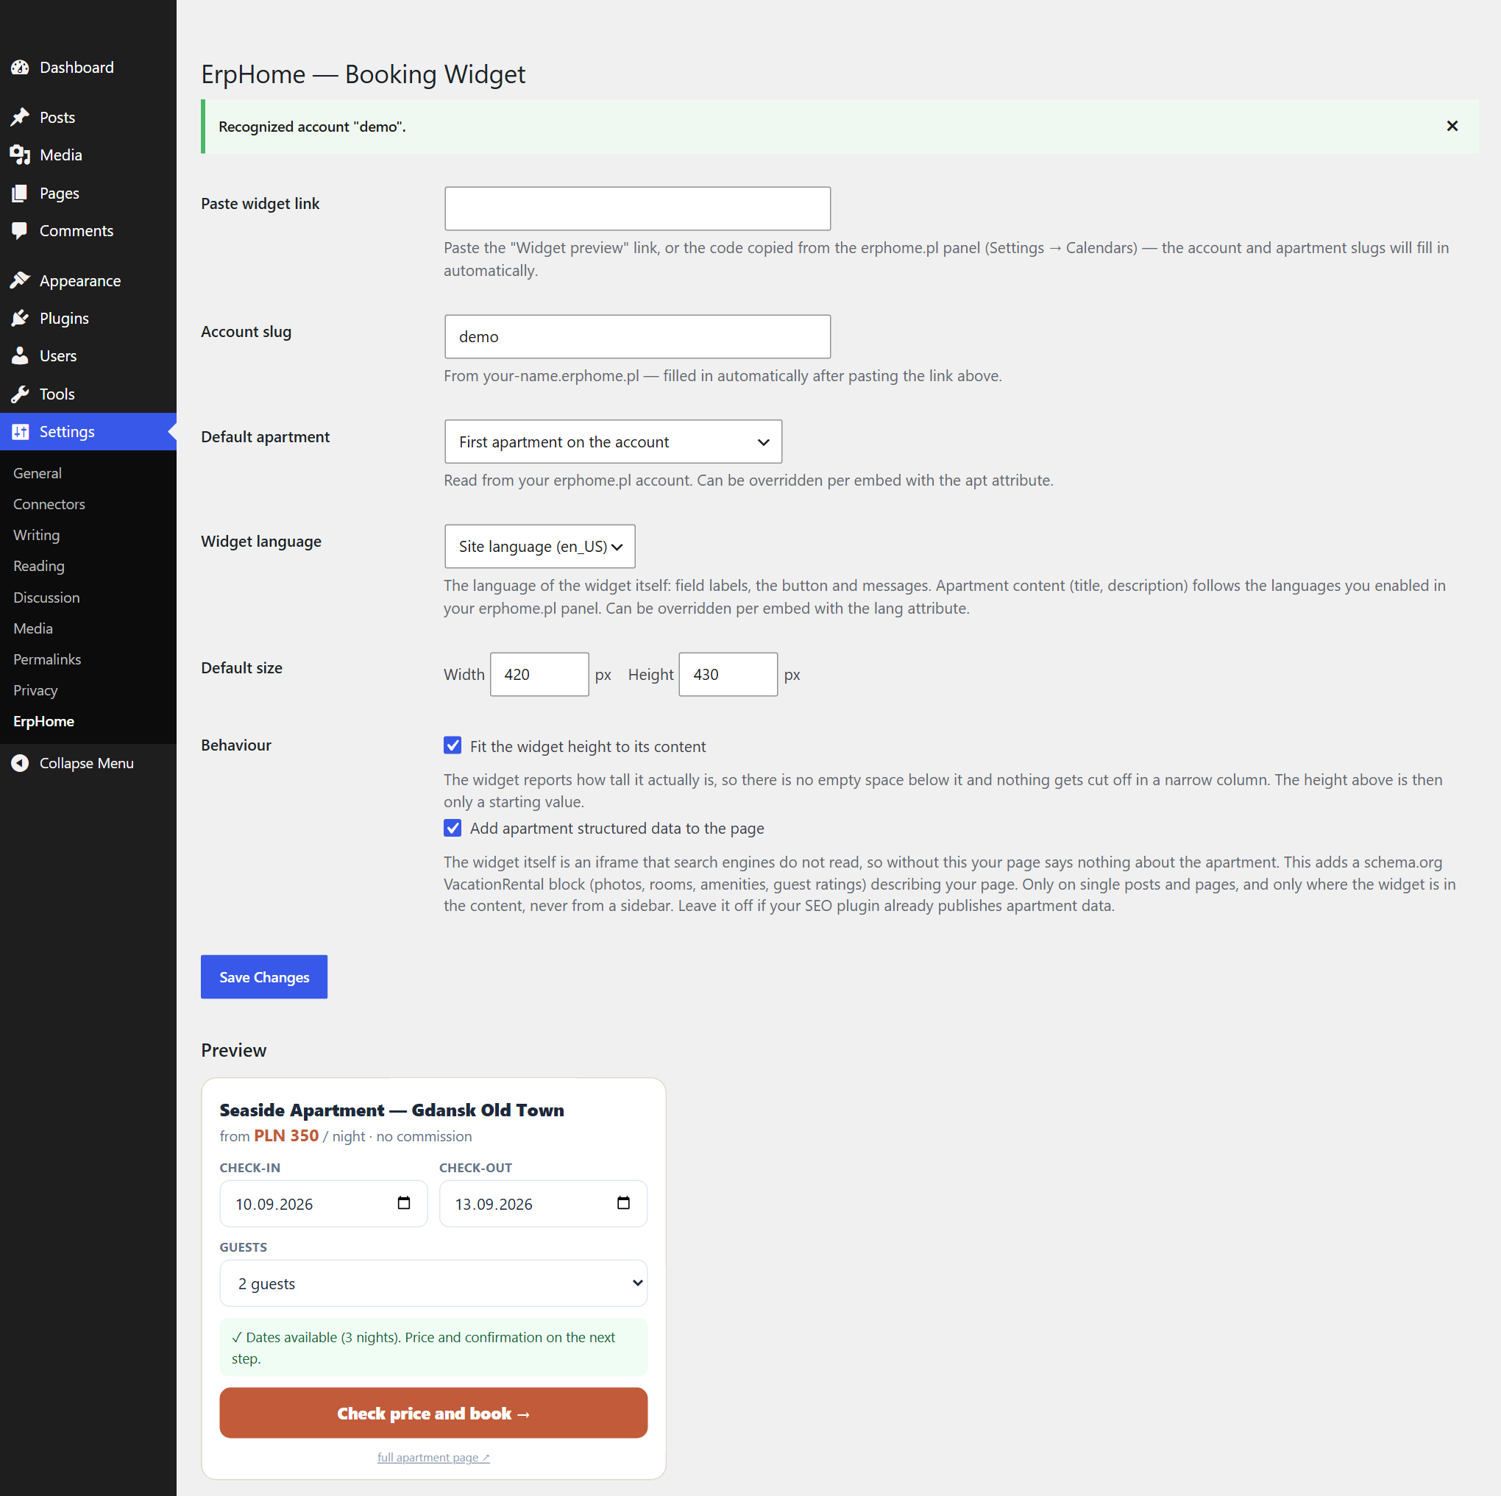Click the Plugins plug icon

coord(20,318)
